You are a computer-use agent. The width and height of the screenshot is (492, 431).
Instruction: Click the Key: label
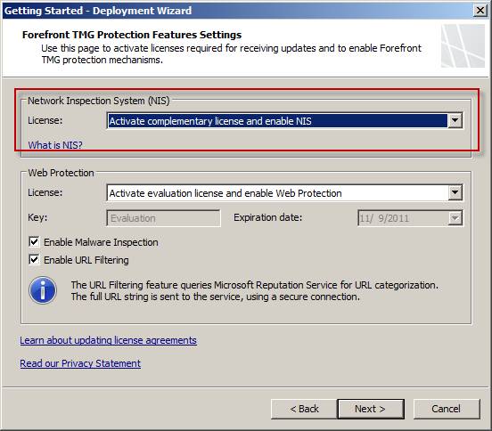[x=37, y=217]
